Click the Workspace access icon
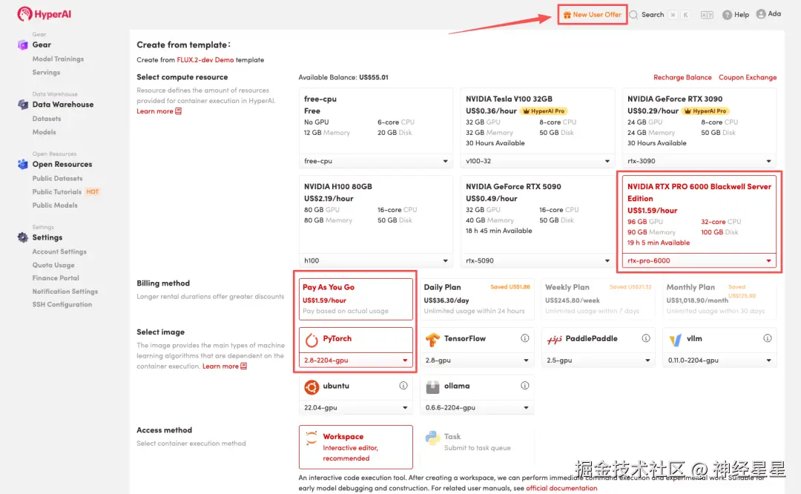Viewport: 801px width, 494px height. tap(311, 438)
